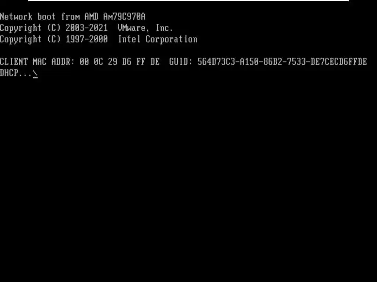
Task: Click the white bar at top of console
Action: [188, 0]
